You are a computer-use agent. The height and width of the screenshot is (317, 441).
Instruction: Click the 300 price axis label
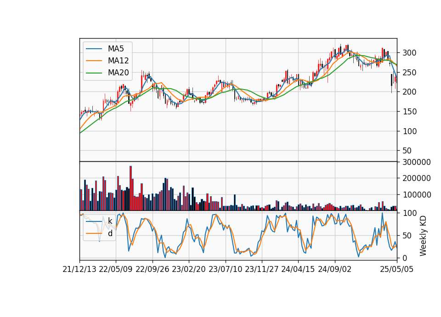tap(409, 53)
